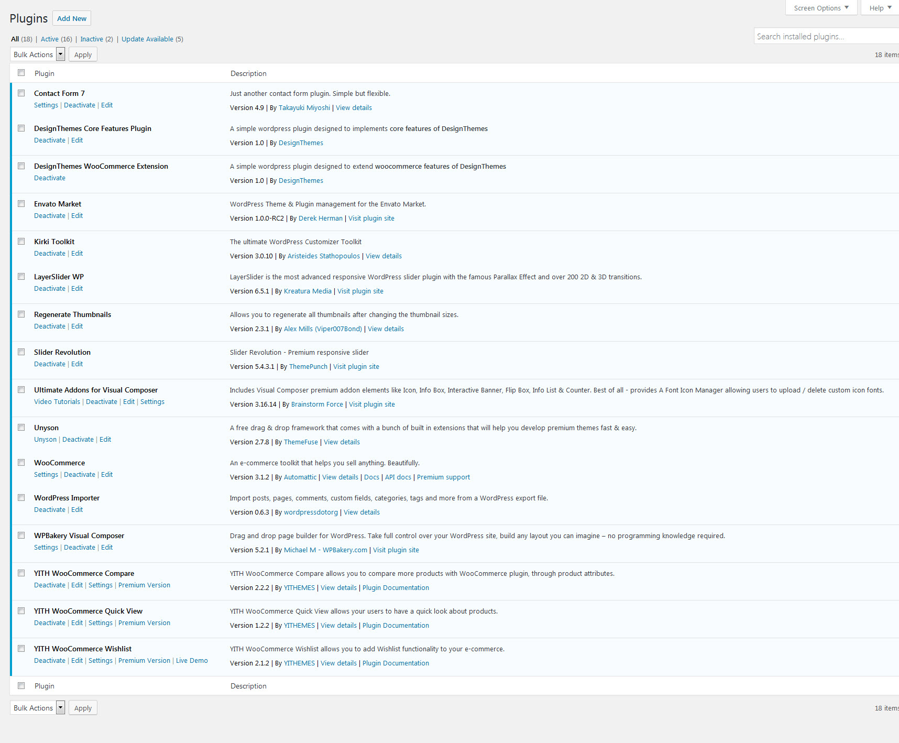
Task: Filter by Update Available plugins
Action: (147, 39)
